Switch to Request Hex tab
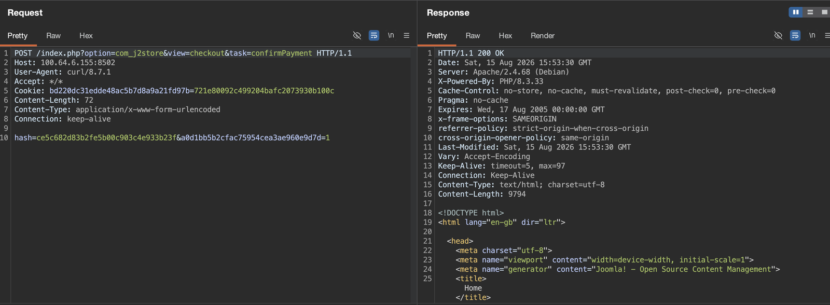 pos(86,35)
